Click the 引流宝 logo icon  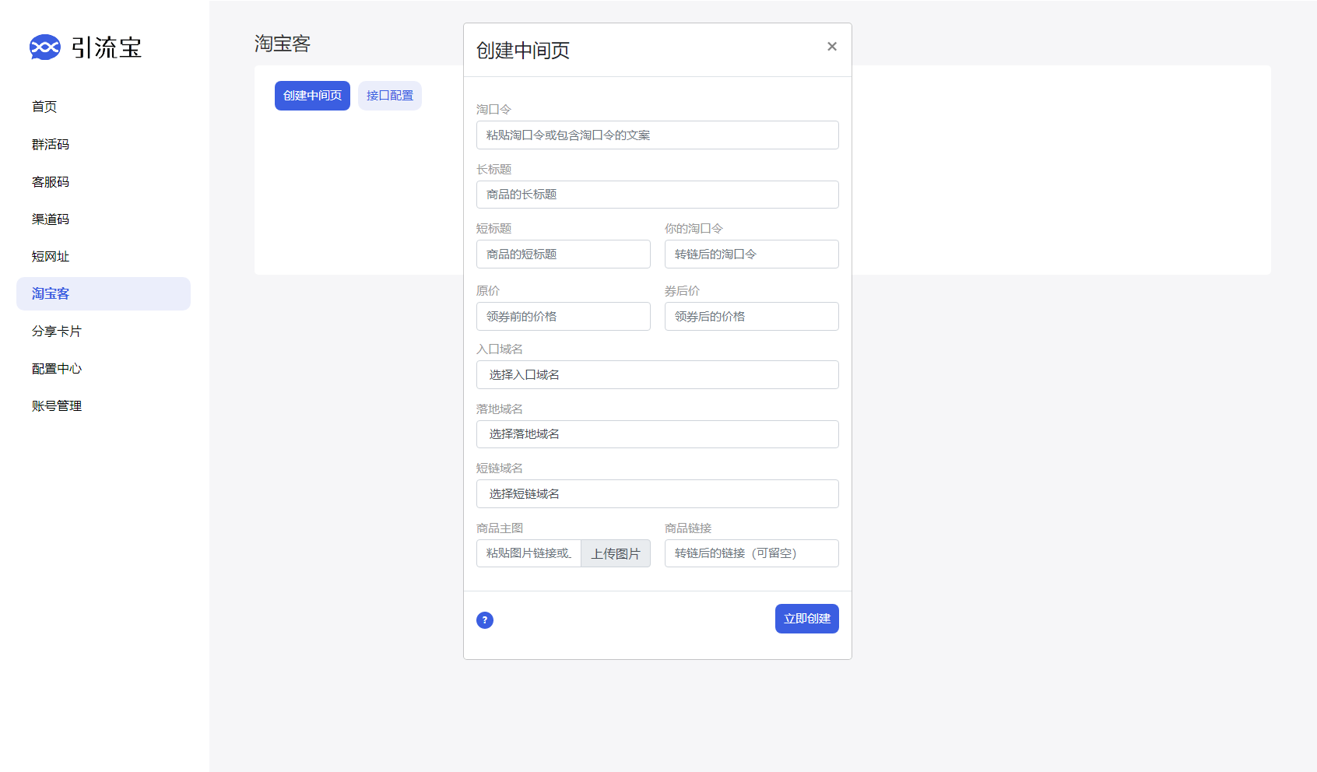tap(44, 47)
